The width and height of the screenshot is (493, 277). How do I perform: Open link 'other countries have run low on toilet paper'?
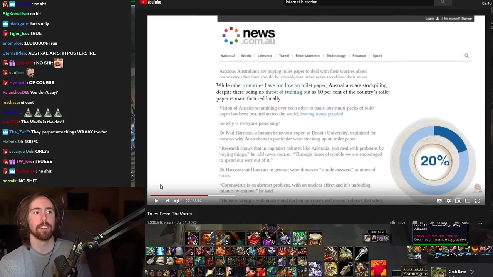tap(278, 85)
